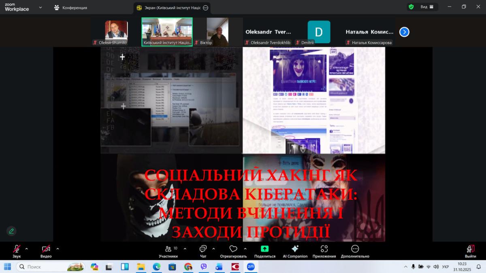Open the Участники participants panel
486x273 pixels.
point(168,251)
